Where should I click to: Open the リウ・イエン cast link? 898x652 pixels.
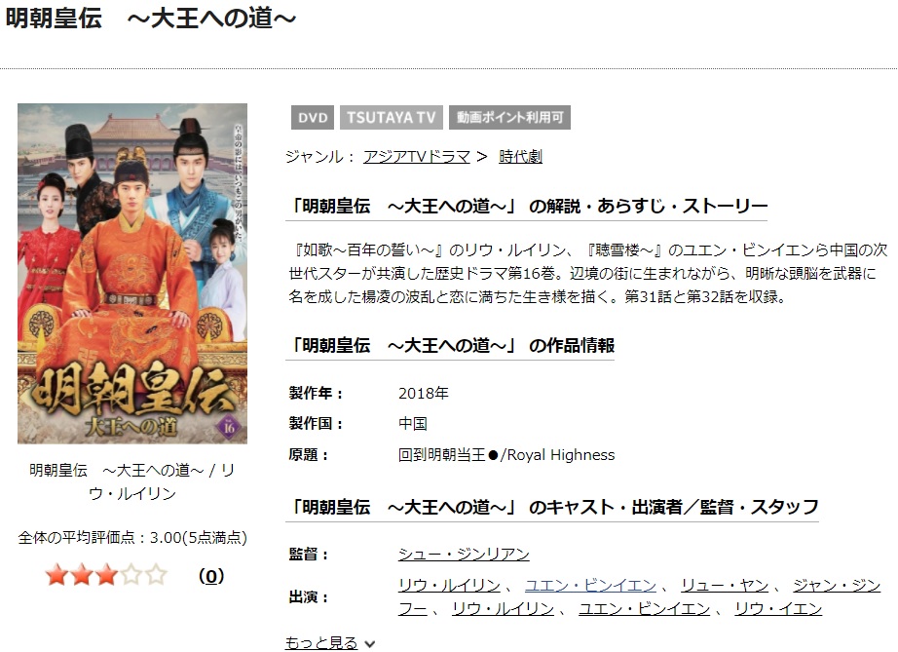pos(778,608)
